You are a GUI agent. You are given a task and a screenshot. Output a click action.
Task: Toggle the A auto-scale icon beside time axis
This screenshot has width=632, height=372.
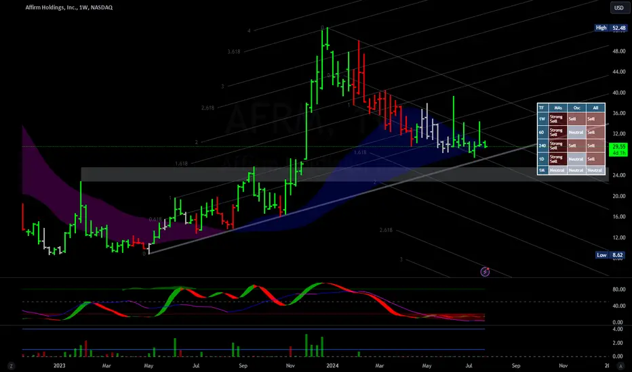point(620,366)
